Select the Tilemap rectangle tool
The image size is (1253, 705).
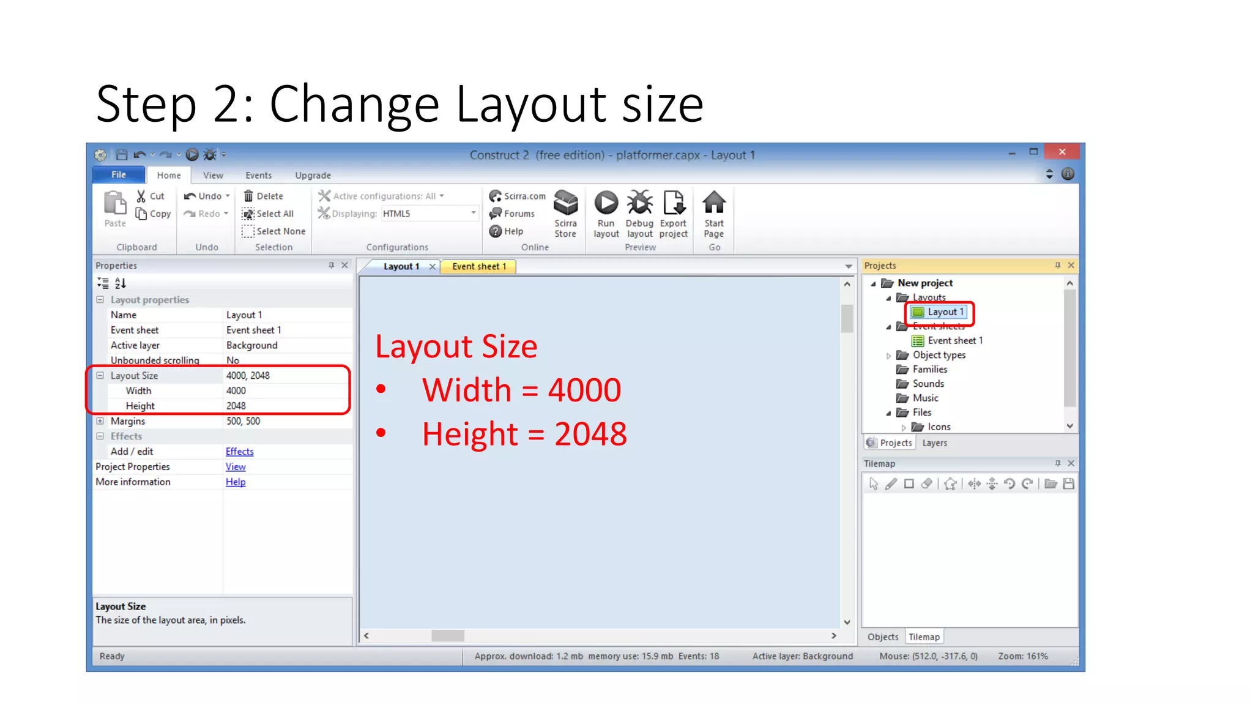pyautogui.click(x=909, y=484)
